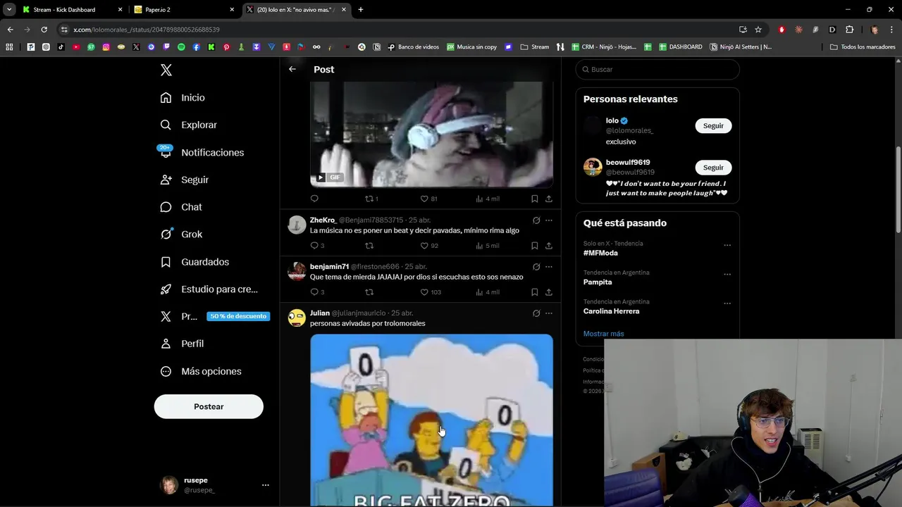Go to Inicio in sidebar

pyautogui.click(x=183, y=97)
